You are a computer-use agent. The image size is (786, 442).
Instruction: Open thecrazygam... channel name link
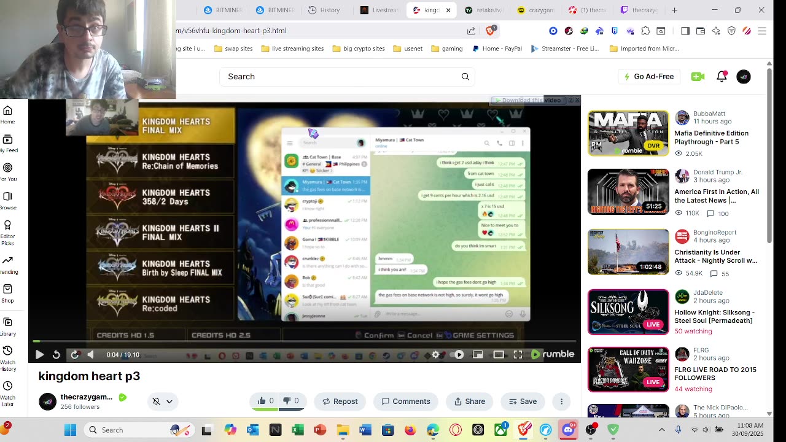click(x=87, y=397)
